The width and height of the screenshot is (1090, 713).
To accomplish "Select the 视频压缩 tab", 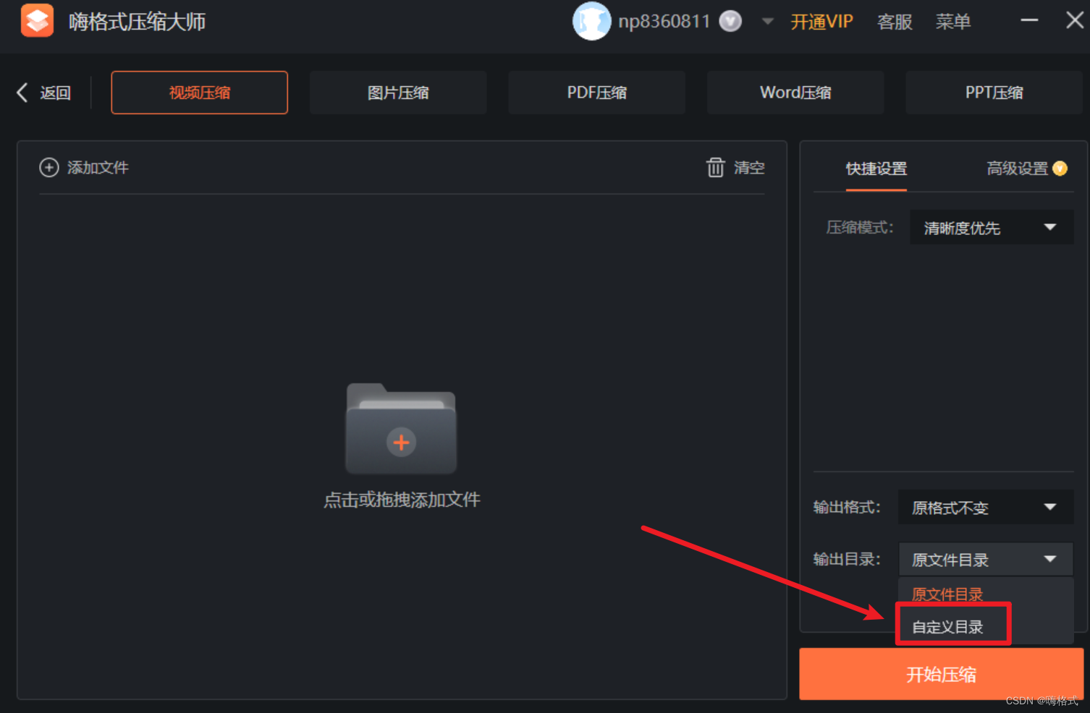I will tap(199, 93).
